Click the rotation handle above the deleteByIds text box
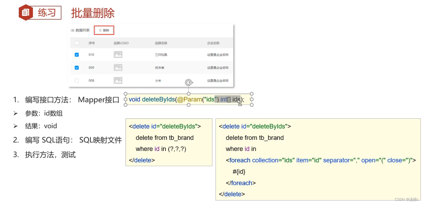Image resolution: width=423 pixels, height=204 pixels. [189, 83]
